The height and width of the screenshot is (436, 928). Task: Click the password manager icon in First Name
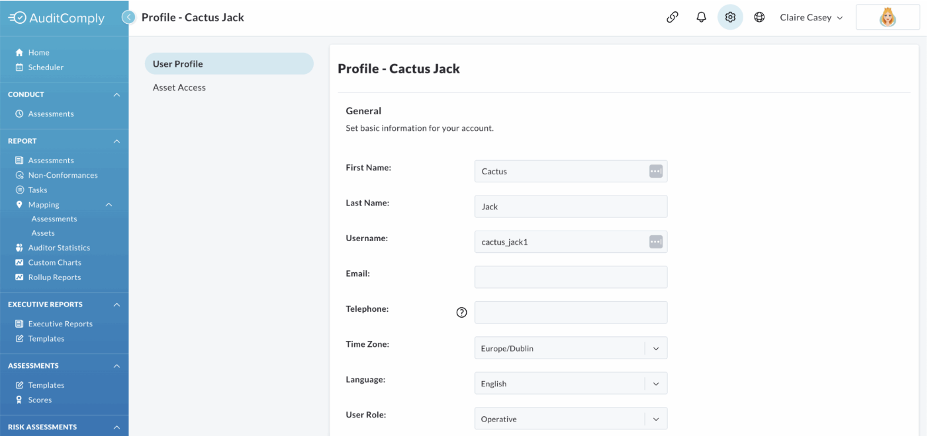point(655,171)
